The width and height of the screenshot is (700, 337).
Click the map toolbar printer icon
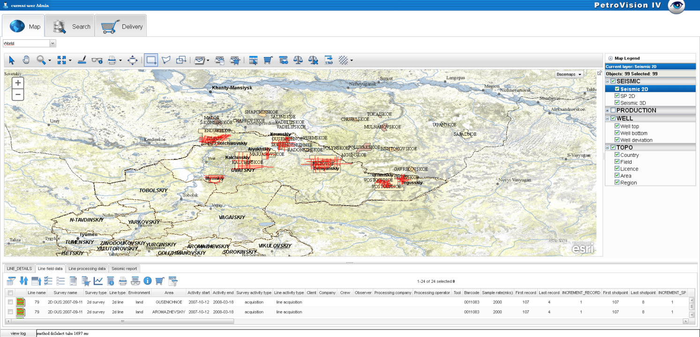(112, 60)
